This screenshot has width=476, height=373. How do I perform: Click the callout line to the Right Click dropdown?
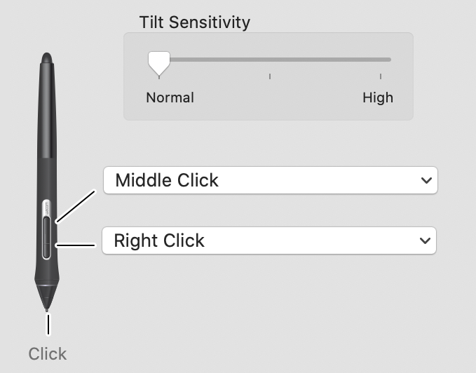click(x=75, y=245)
